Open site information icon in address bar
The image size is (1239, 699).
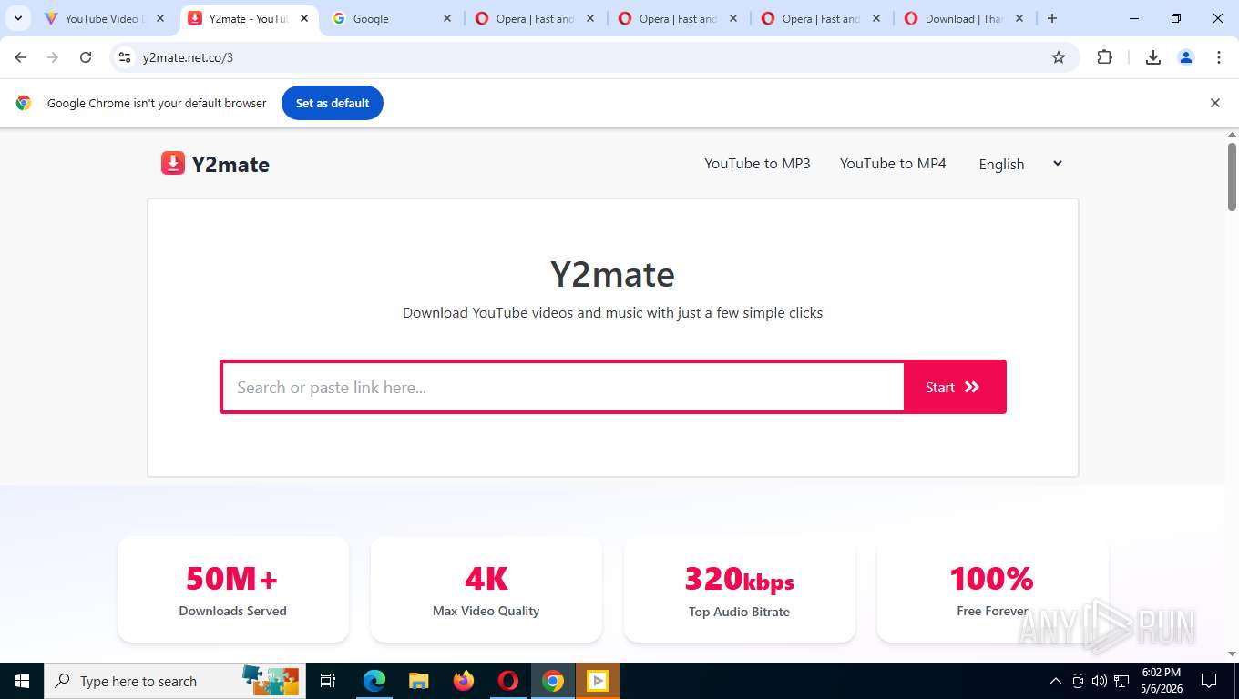point(125,57)
